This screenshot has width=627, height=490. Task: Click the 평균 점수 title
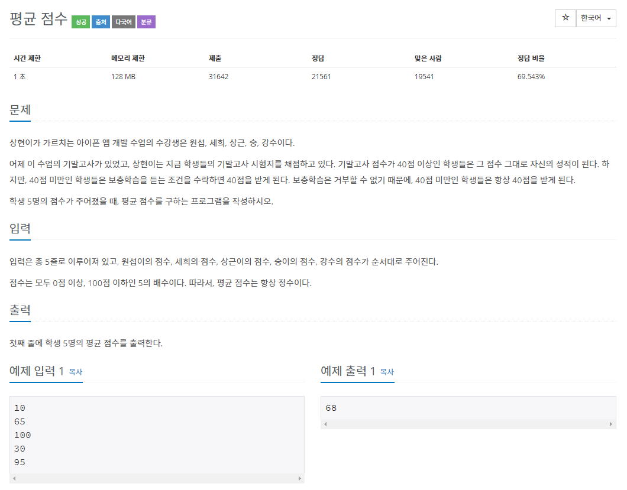coord(38,19)
